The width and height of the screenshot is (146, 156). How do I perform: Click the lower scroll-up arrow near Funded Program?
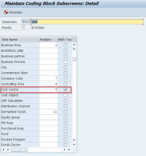[x=74, y=140]
